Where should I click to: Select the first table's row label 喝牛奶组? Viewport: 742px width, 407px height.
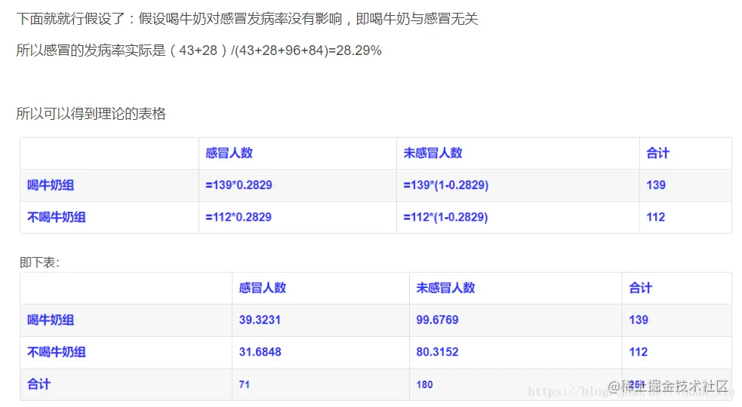tap(51, 185)
